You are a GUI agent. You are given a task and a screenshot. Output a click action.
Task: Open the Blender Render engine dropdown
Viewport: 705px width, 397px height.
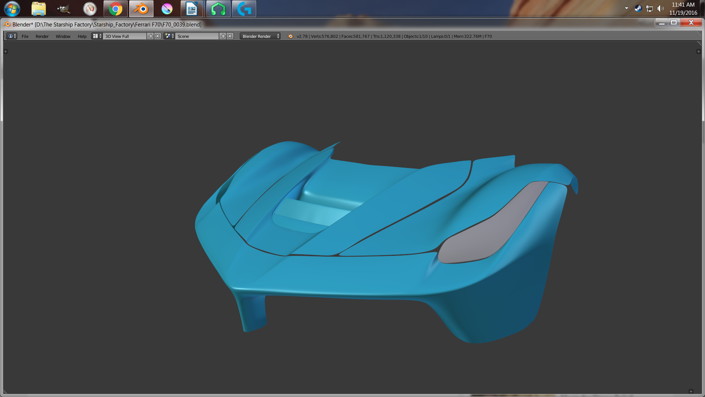pyautogui.click(x=260, y=36)
